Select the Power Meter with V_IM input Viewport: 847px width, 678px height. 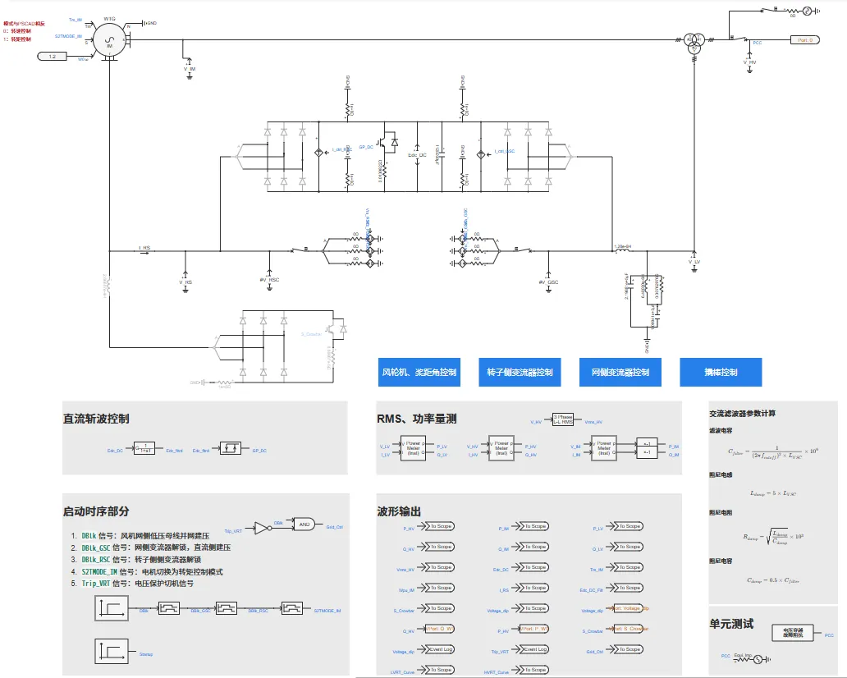pyautogui.click(x=604, y=448)
